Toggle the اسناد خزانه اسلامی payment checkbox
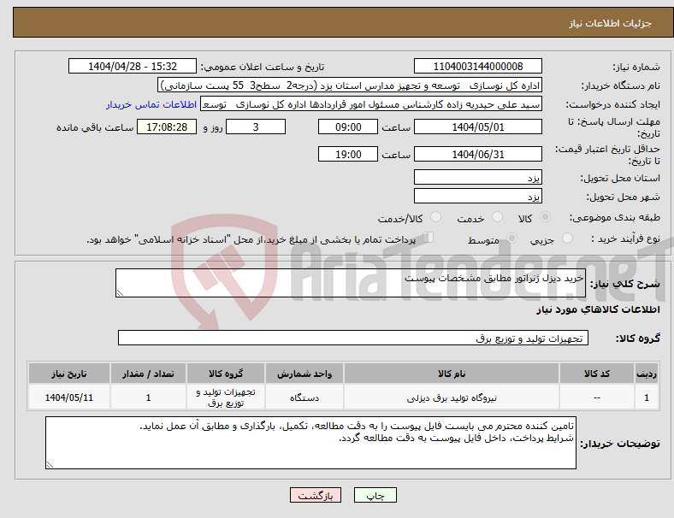This screenshot has width=674, height=518. 429,238
